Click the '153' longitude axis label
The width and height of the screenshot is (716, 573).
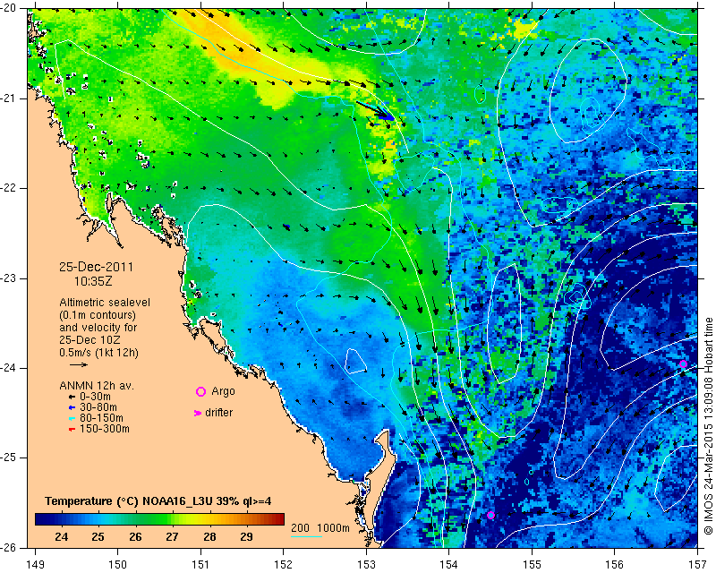[366, 565]
